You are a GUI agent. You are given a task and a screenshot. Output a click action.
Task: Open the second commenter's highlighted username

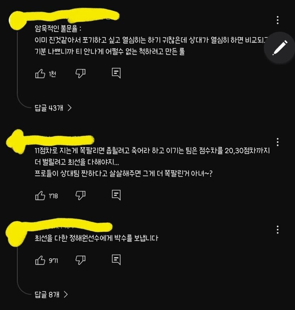59,140
